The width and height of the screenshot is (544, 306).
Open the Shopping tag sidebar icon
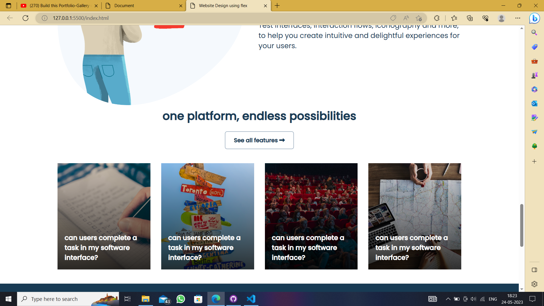534,47
